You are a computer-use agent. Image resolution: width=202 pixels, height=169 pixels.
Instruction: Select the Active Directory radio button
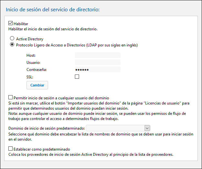click(12, 39)
